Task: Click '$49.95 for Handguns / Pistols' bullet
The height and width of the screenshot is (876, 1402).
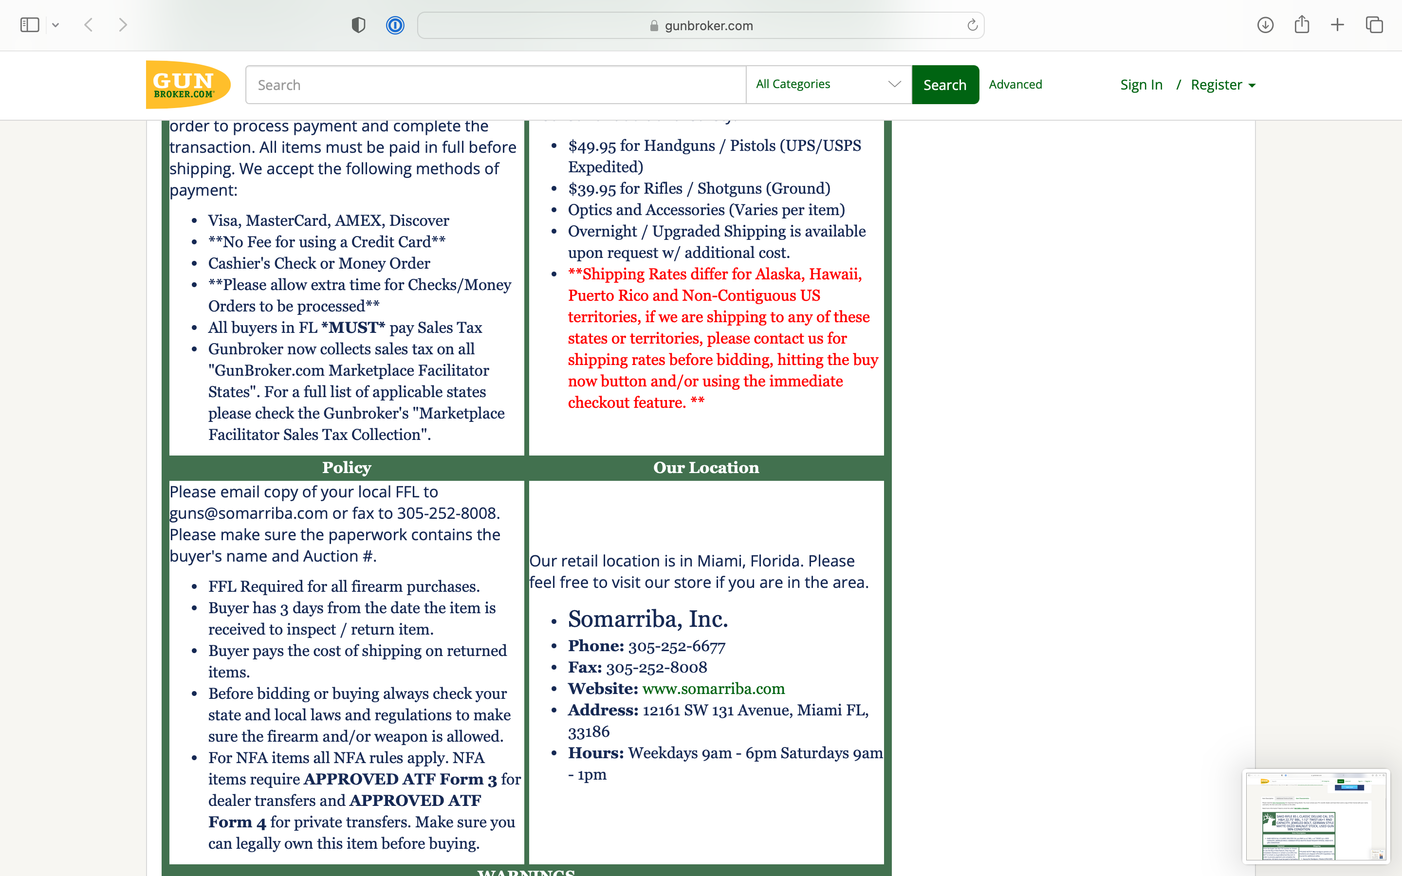Action: (x=714, y=156)
